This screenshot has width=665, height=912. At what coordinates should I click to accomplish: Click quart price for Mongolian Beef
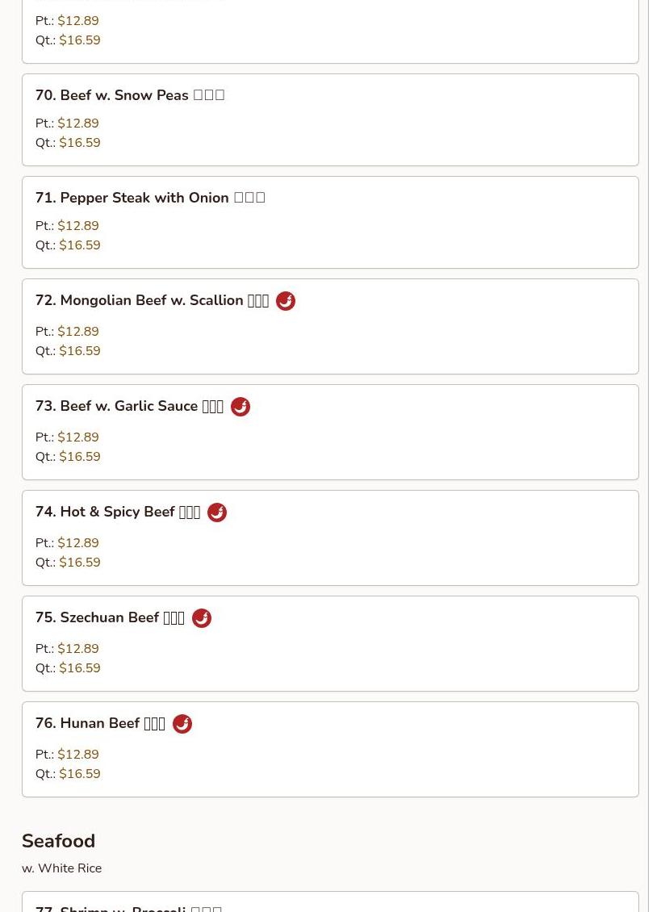click(x=79, y=351)
